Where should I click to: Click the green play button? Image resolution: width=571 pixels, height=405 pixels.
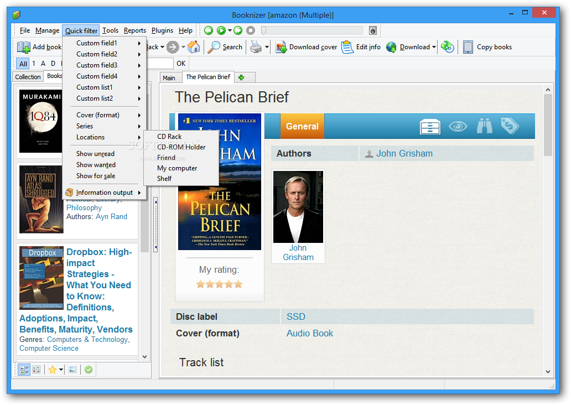(221, 30)
